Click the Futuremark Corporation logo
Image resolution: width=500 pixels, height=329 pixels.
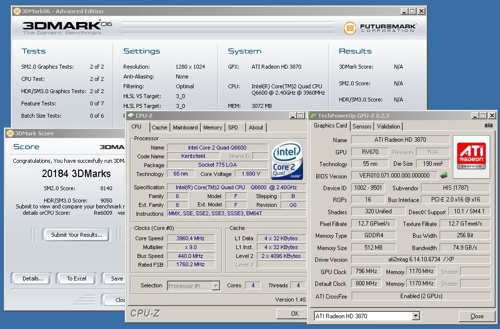380,28
